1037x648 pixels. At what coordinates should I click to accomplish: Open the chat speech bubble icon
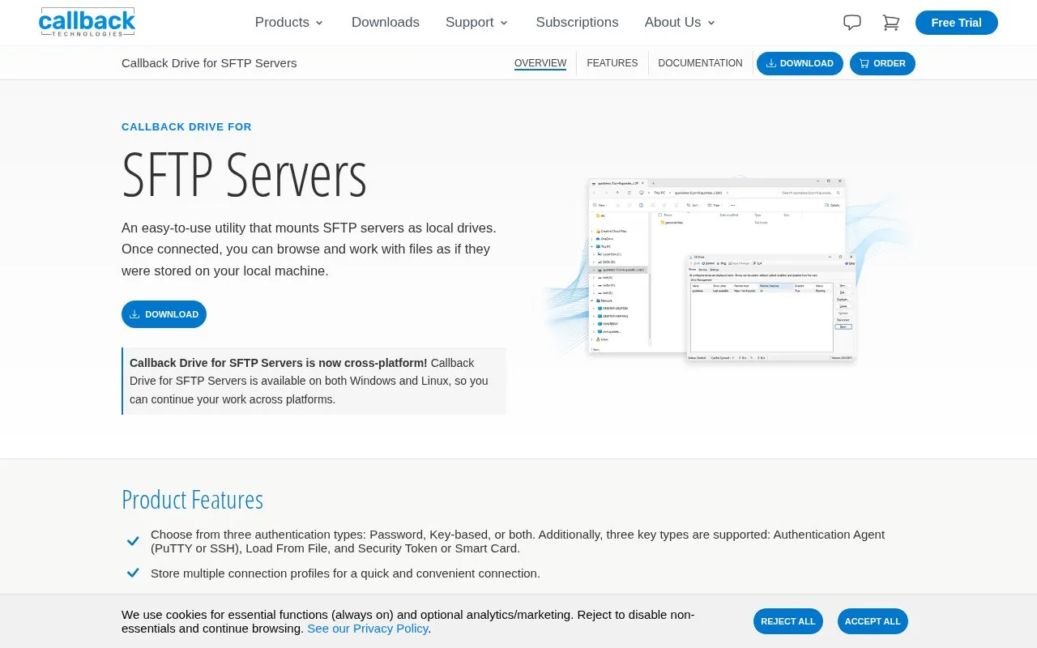(x=852, y=23)
